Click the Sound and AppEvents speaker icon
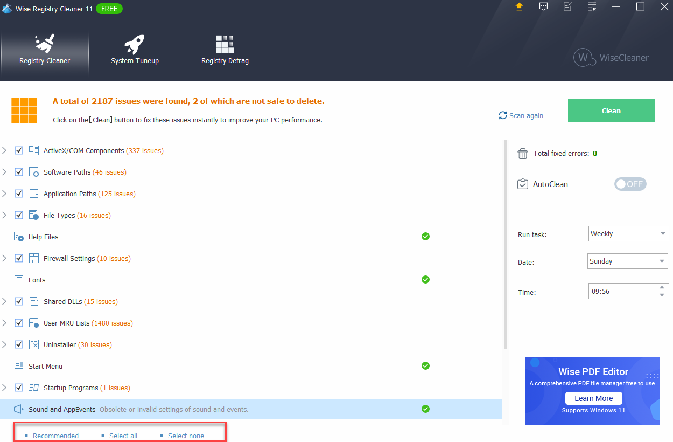Viewport: 673px width, 442px height. point(19,409)
